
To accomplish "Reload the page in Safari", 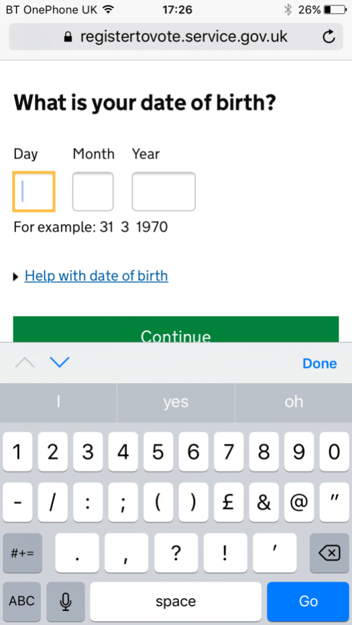I will click(329, 37).
